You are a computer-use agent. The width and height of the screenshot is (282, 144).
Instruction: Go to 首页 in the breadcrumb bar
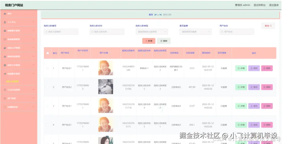coord(151,15)
